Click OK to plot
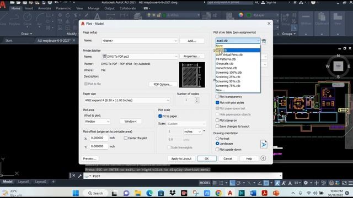The width and height of the screenshot is (353, 198). coord(207,158)
